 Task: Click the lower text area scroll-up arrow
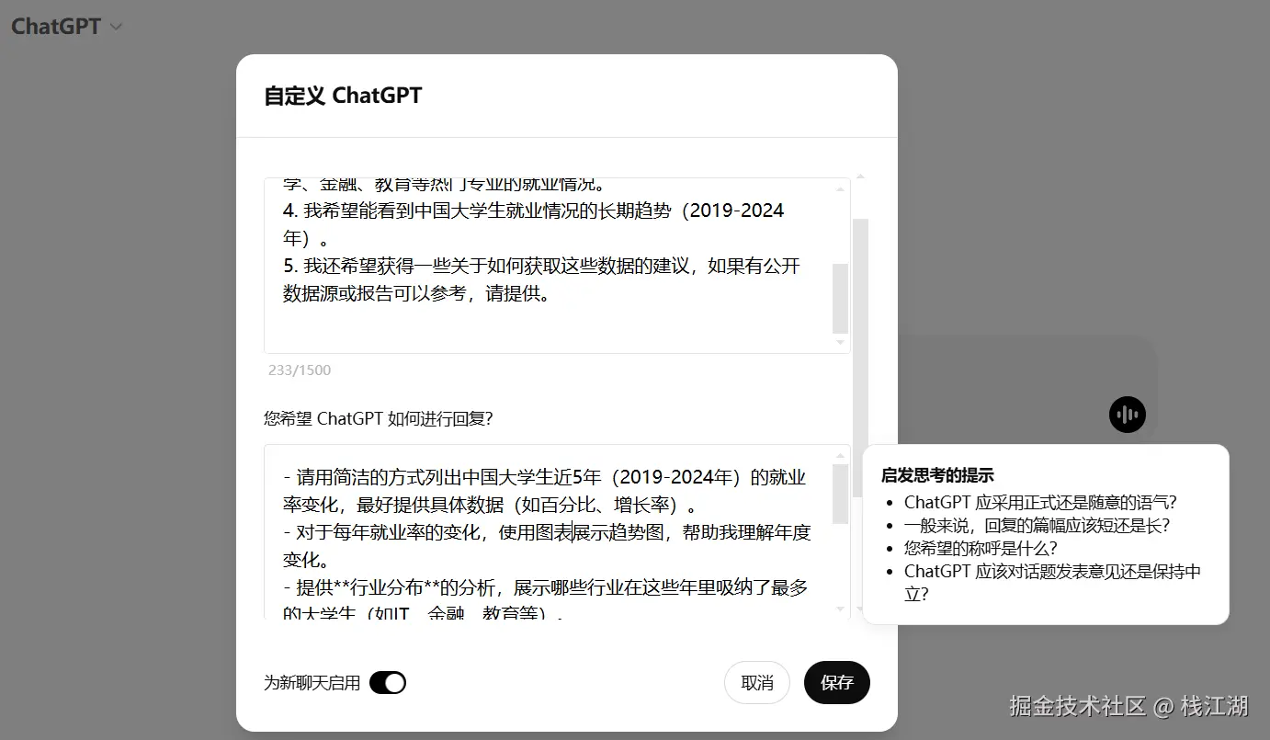(x=840, y=456)
